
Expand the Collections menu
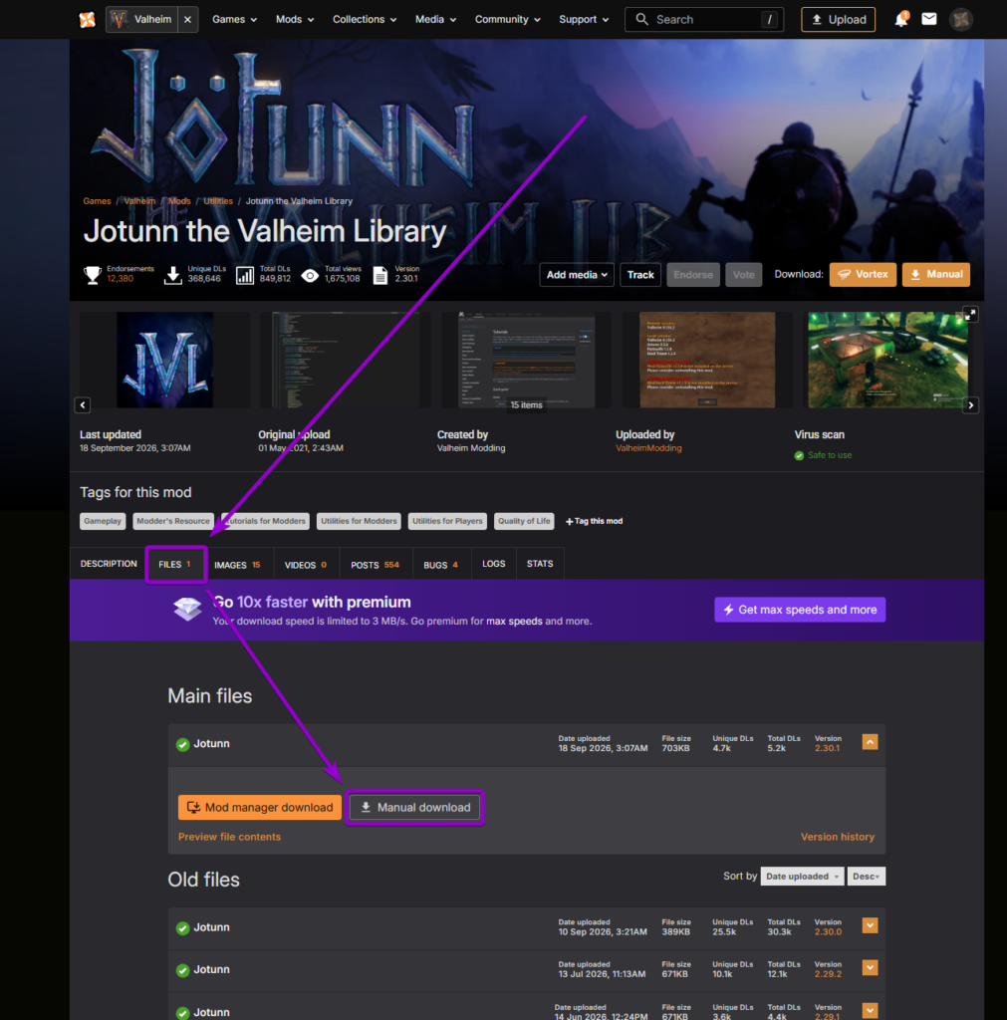(365, 20)
